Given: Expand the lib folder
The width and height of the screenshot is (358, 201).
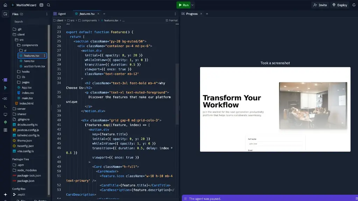Looking at the screenshot, I should pos(21,77).
